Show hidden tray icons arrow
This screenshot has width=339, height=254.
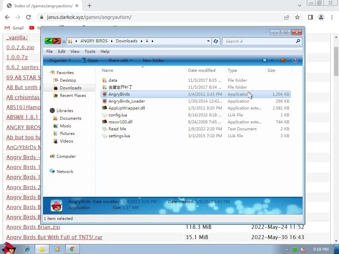pyautogui.click(x=287, y=249)
